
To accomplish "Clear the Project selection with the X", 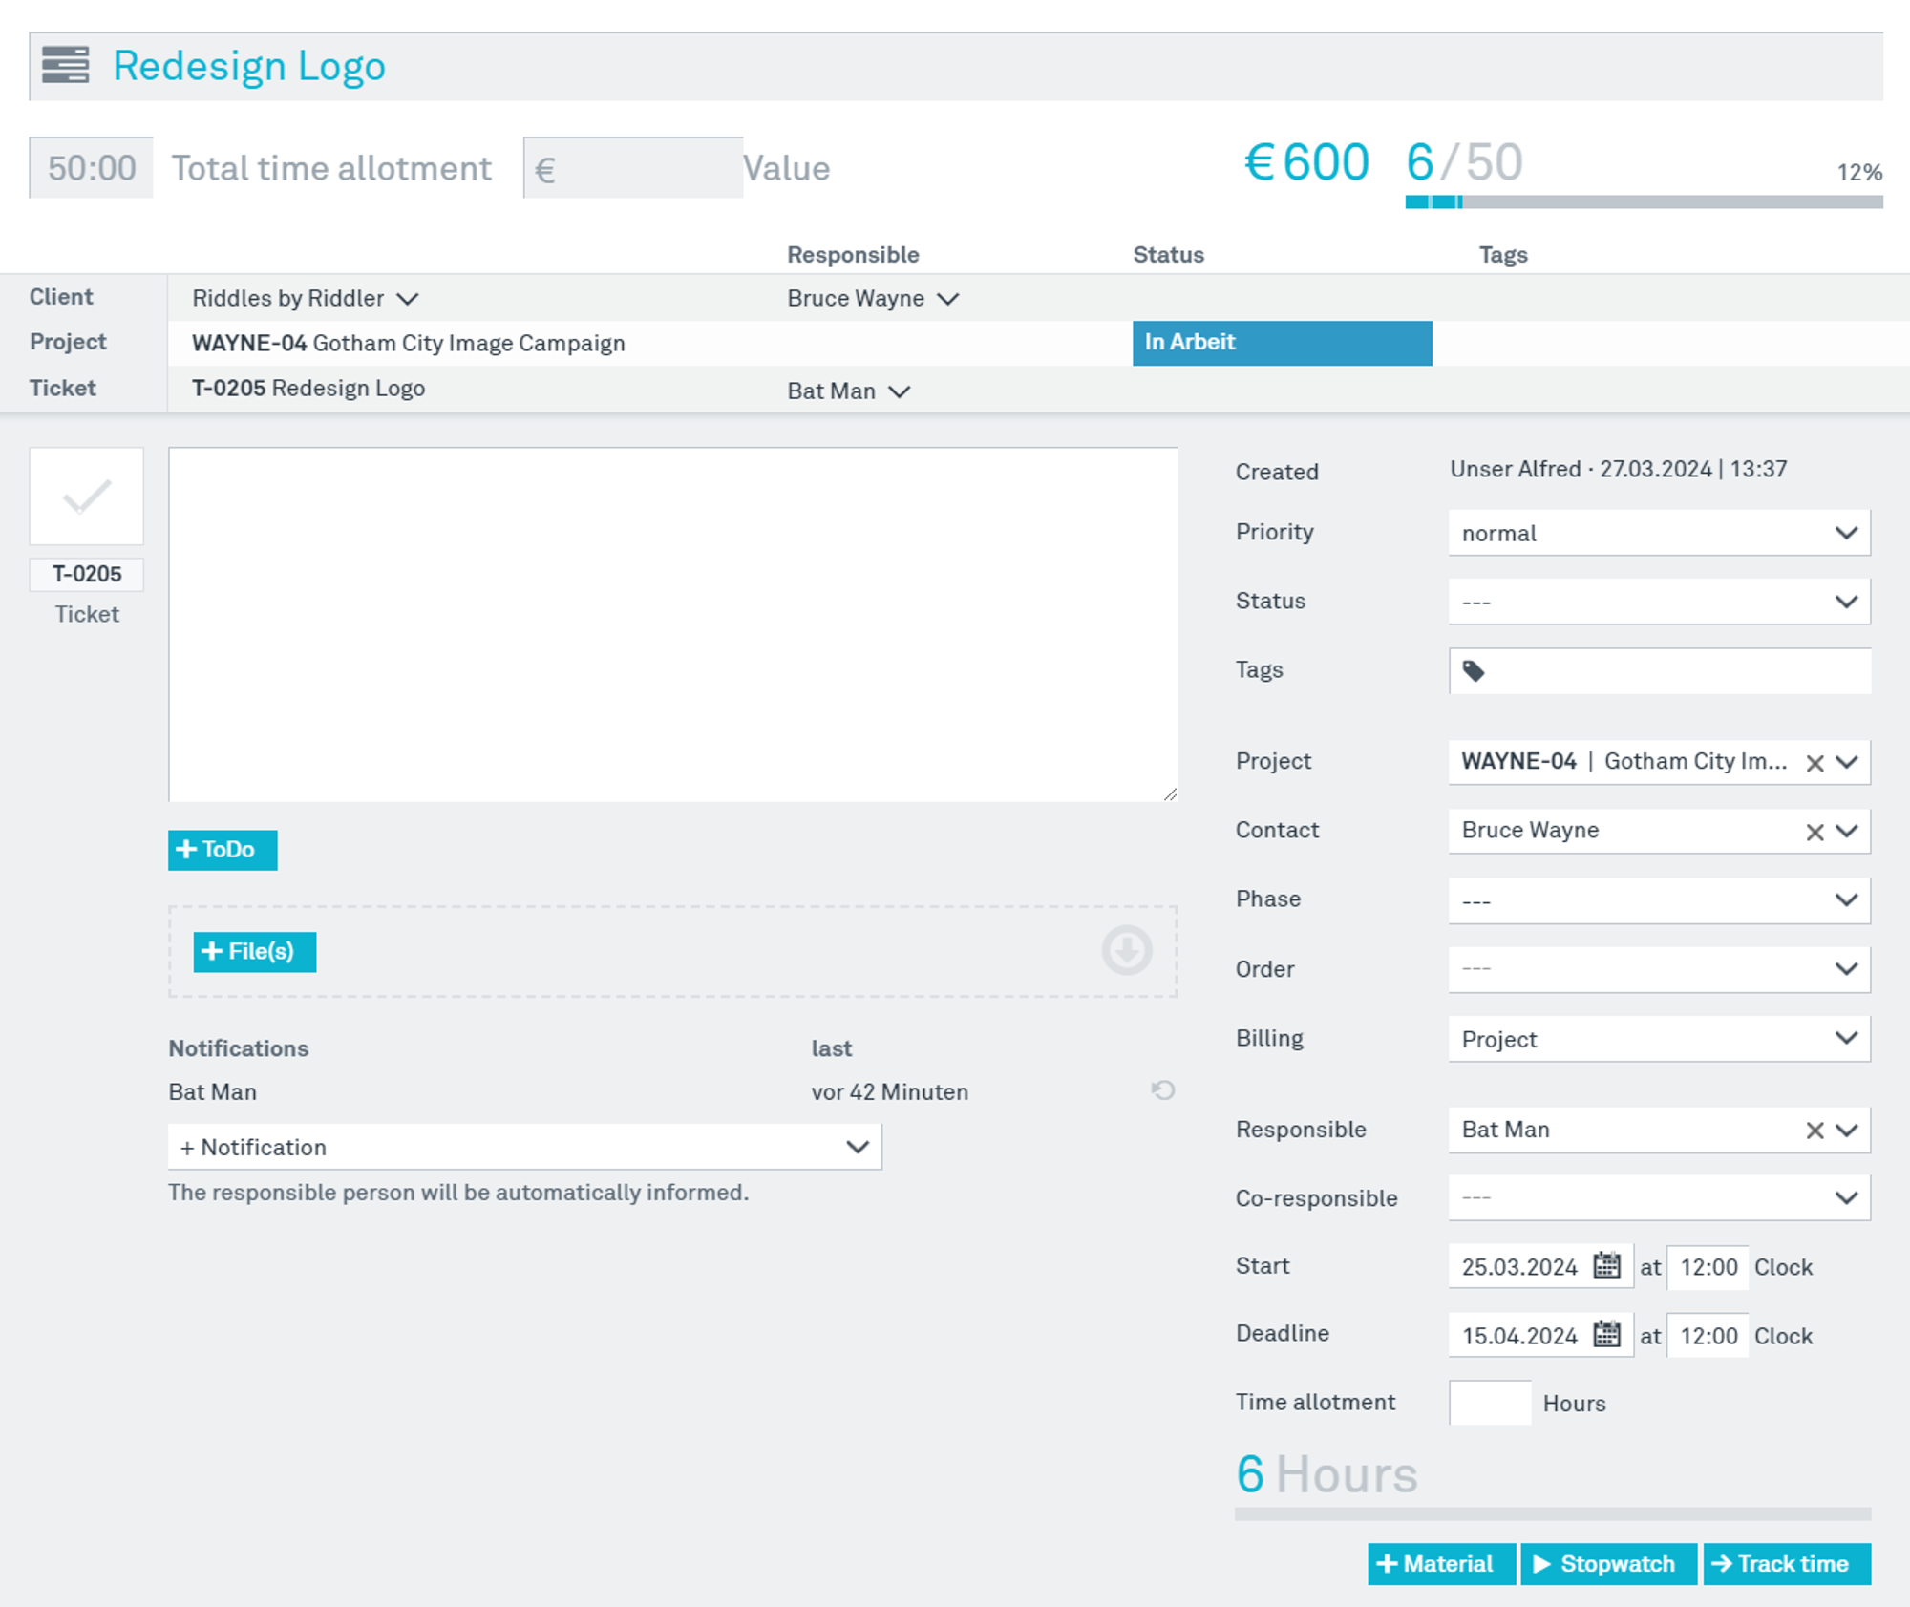I will pyautogui.click(x=1814, y=763).
